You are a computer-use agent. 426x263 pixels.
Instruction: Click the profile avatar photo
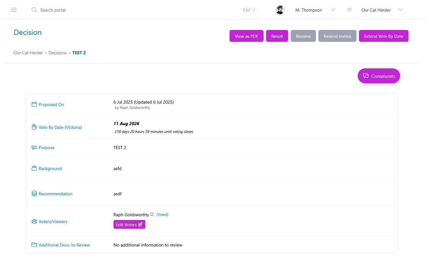(x=280, y=10)
